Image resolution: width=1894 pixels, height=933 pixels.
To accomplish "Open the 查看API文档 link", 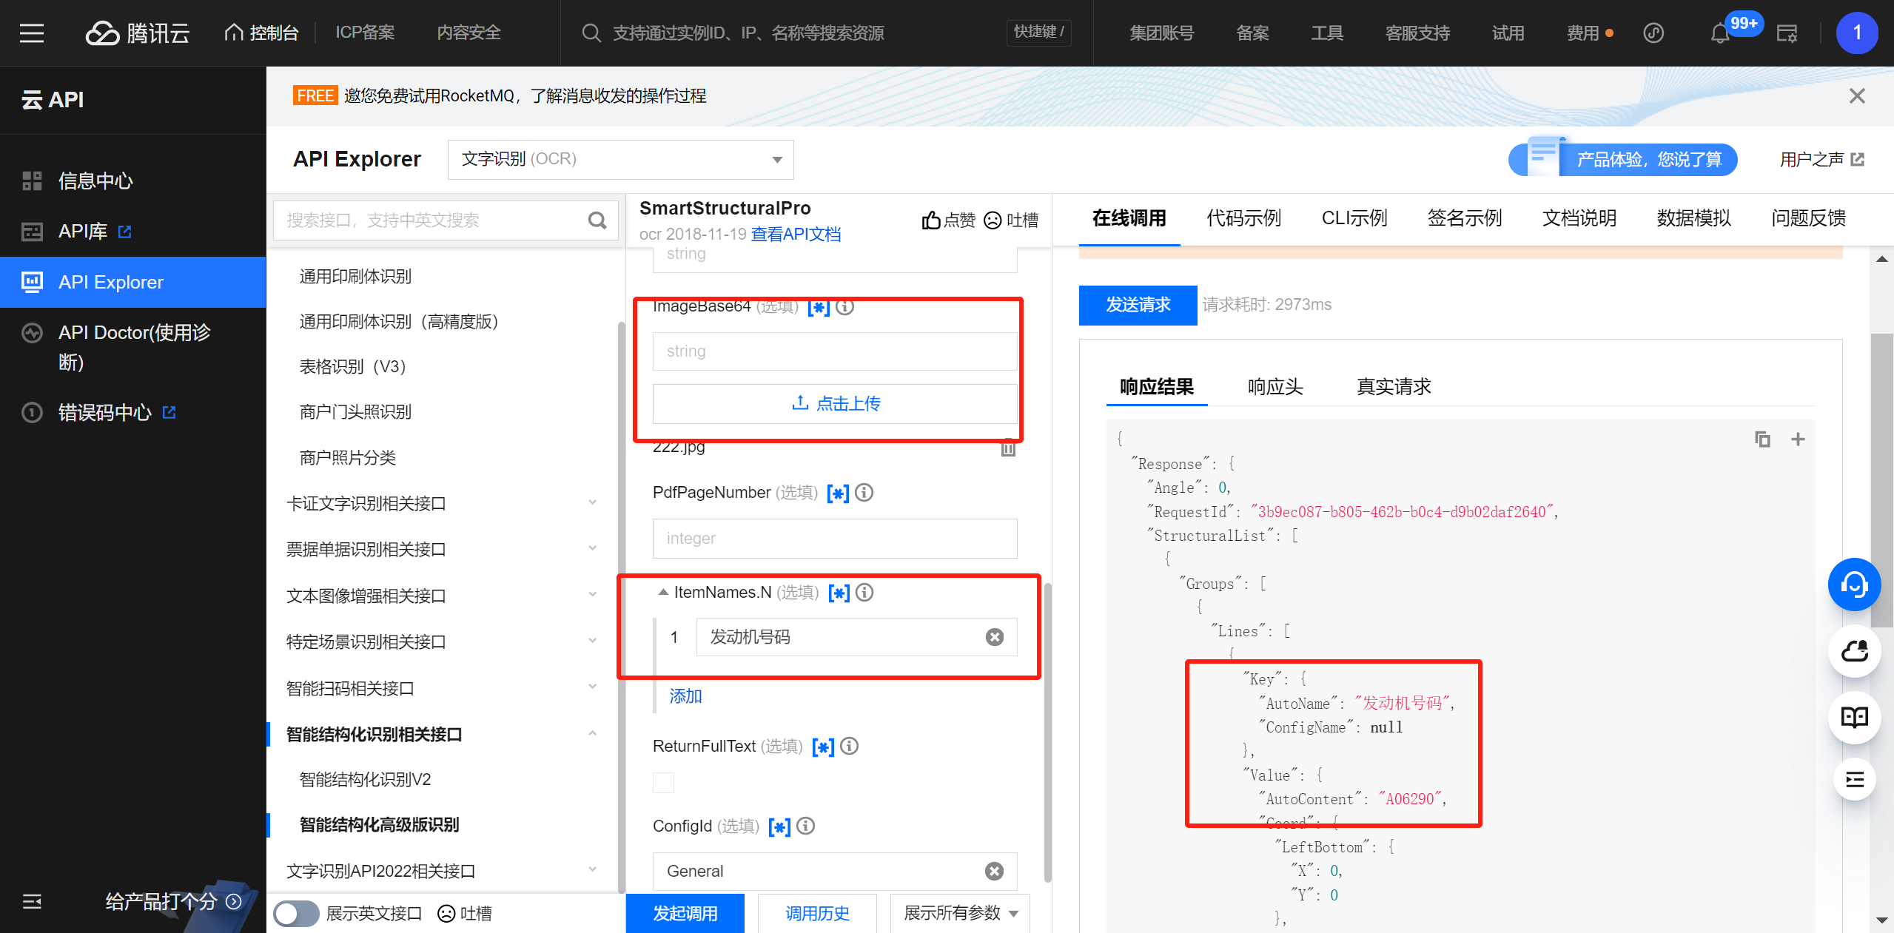I will 796,235.
